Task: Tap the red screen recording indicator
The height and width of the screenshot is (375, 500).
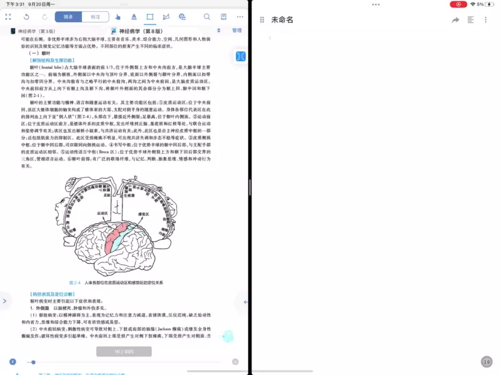Action: point(458,4)
